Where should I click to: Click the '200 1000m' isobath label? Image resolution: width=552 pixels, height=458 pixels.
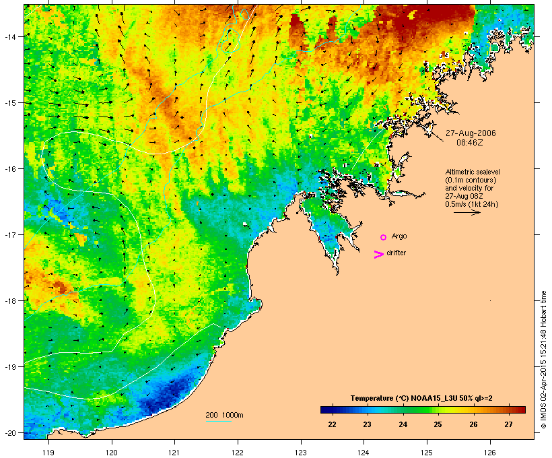pyautogui.click(x=224, y=415)
